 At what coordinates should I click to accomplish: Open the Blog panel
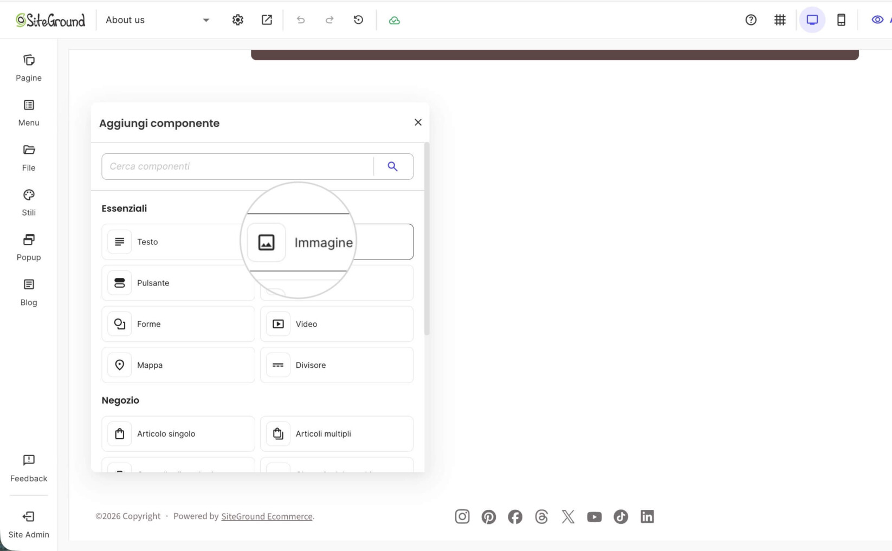click(x=29, y=293)
